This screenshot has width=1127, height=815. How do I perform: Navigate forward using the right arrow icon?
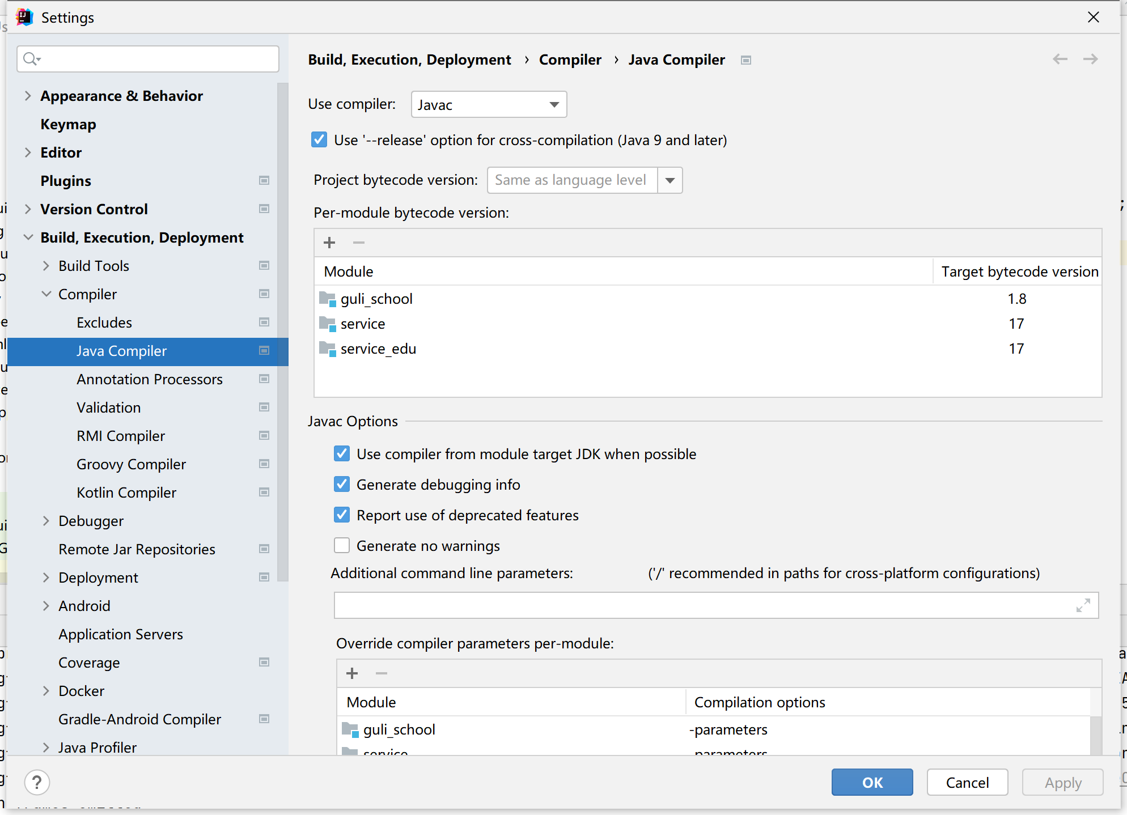[x=1090, y=59]
